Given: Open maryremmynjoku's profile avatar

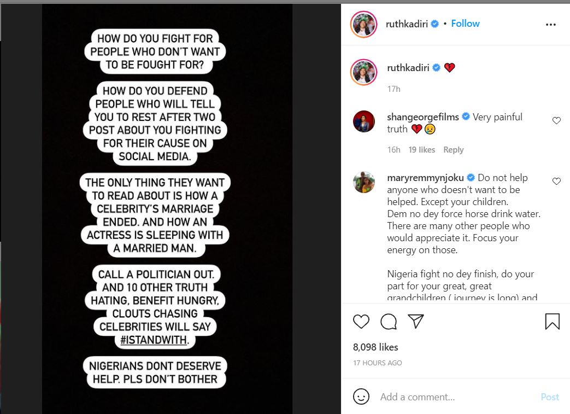Looking at the screenshot, I should click(364, 182).
